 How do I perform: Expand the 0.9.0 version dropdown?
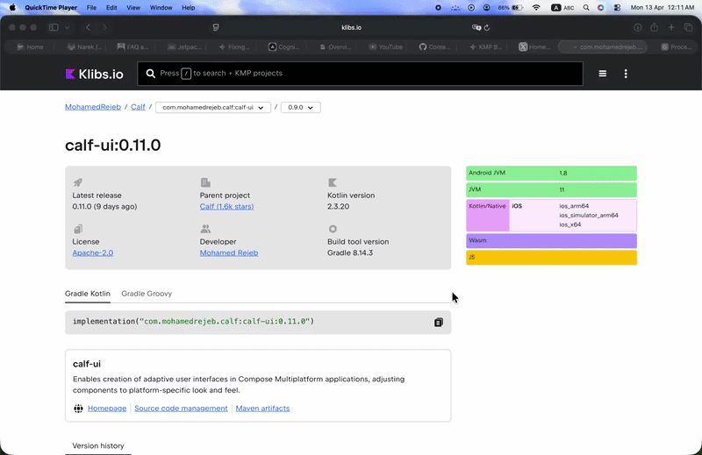[300, 107]
